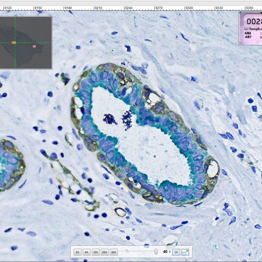Switch zoom level to 4X
Image resolution: width=262 pixels, height=262 pixels.
[x=87, y=252]
